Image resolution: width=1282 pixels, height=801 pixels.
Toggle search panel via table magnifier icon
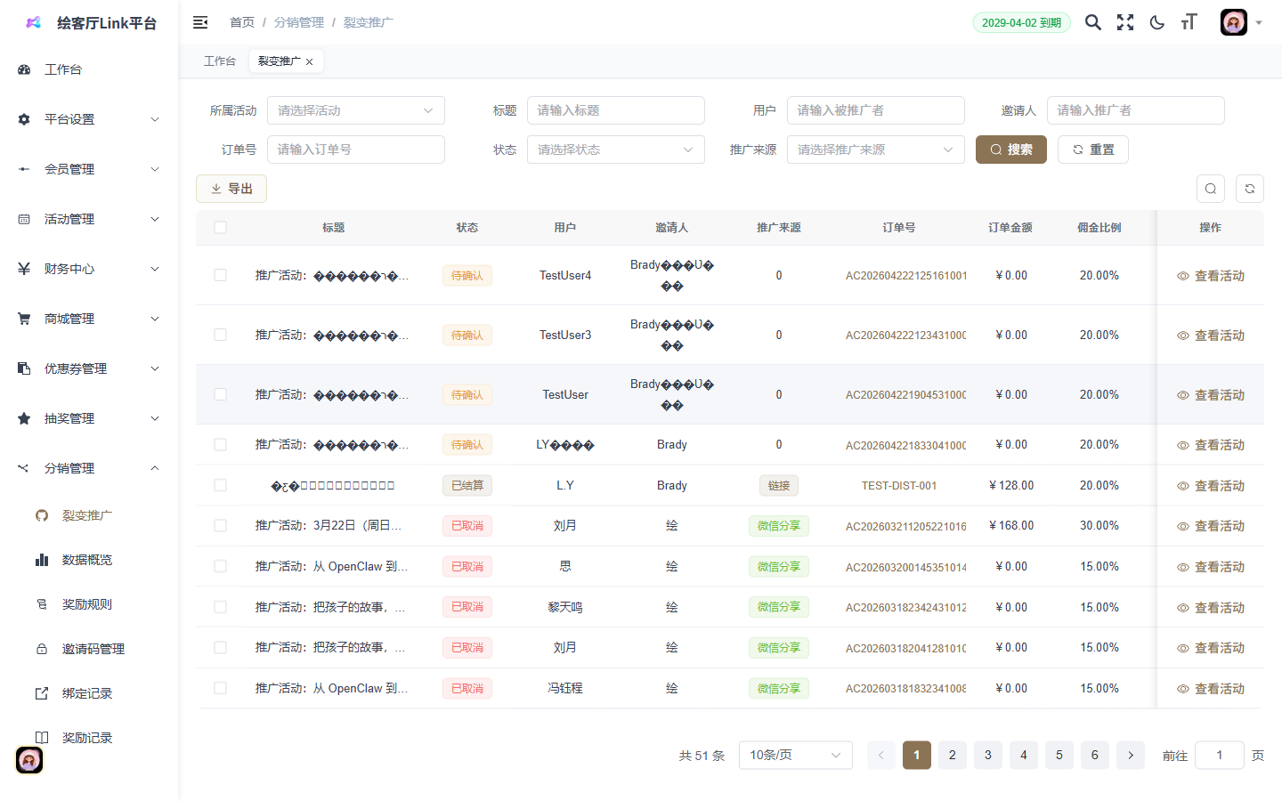point(1211,189)
